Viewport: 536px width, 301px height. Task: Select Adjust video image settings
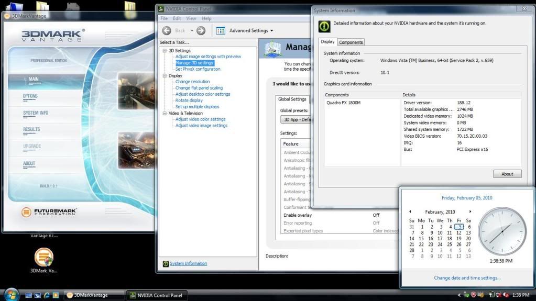201,126
